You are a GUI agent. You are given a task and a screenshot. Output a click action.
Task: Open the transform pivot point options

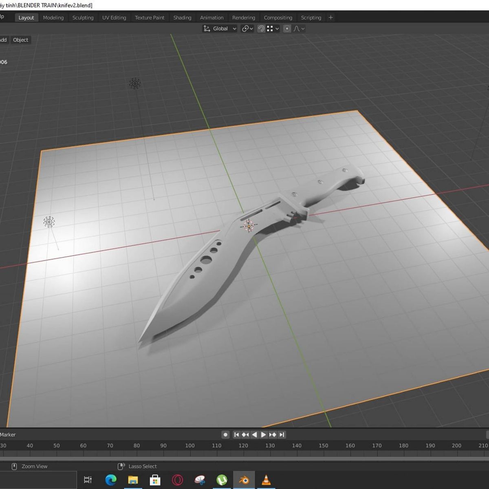tap(247, 29)
